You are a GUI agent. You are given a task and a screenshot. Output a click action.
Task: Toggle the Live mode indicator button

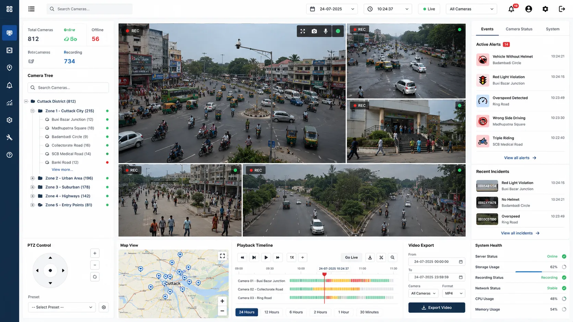point(429,9)
